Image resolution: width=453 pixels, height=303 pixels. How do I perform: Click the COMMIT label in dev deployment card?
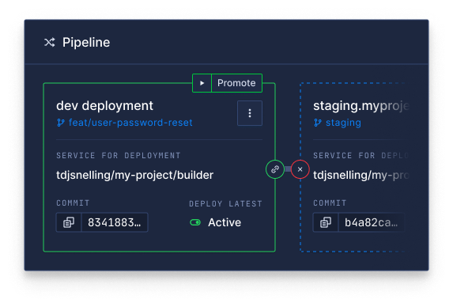point(73,203)
